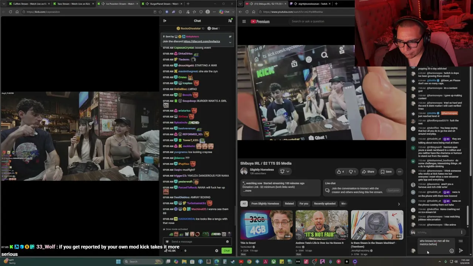Image resolution: width=473 pixels, height=266 pixels.
Task: Expand video description with ...more
Action: [247, 191]
